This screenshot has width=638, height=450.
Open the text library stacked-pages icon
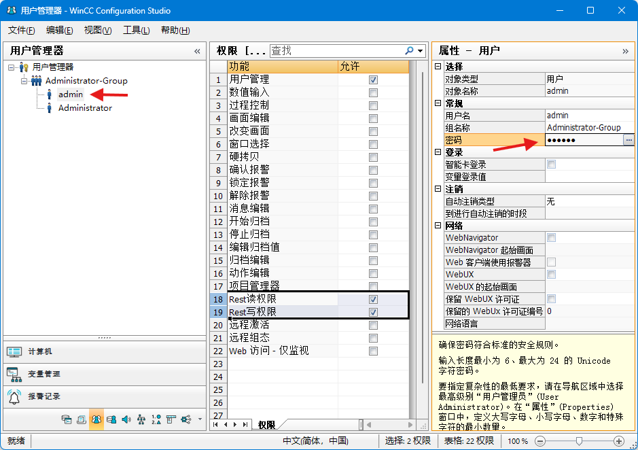tap(82, 419)
